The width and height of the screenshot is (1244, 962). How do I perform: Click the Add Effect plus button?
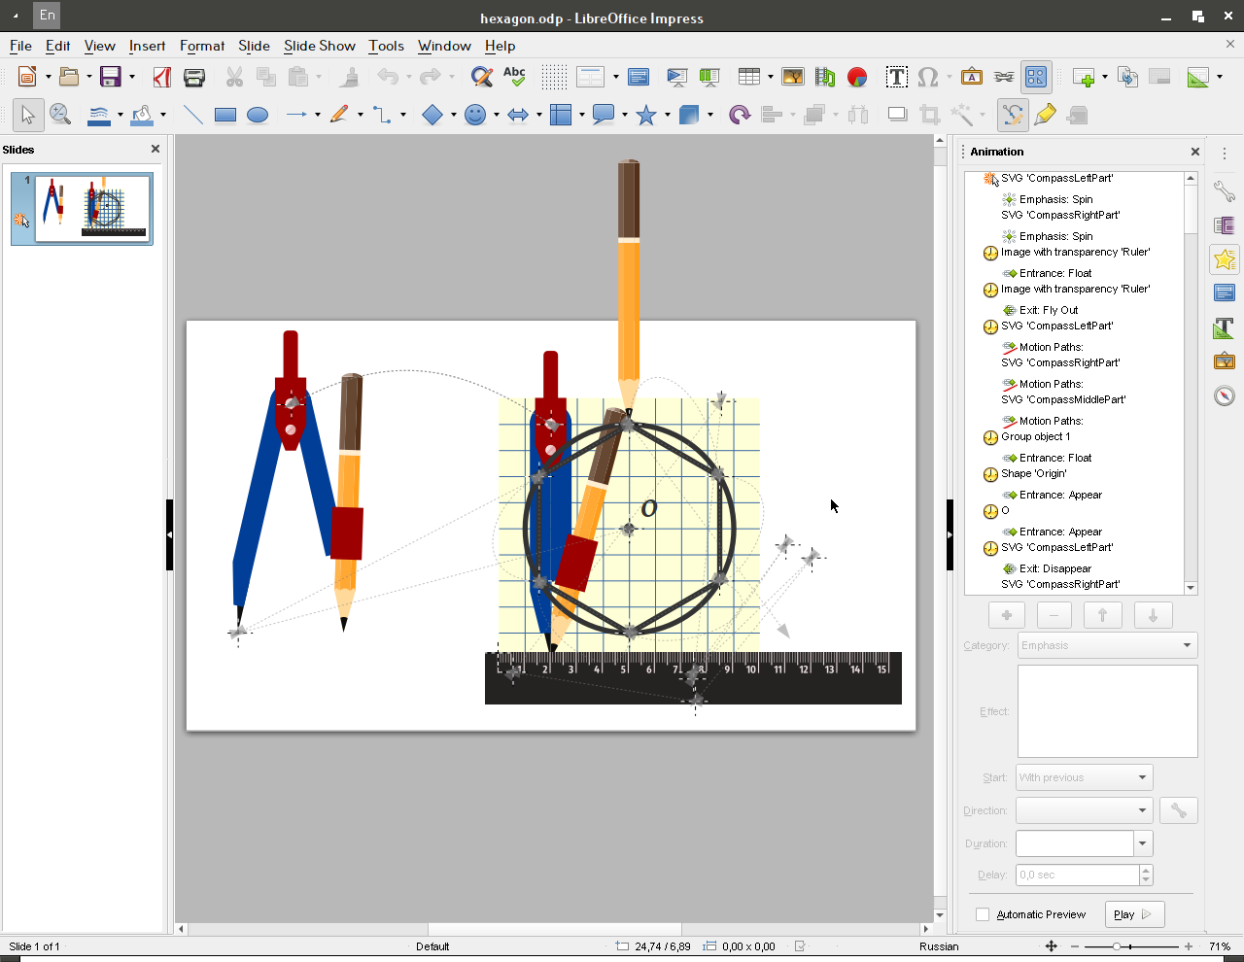(1006, 615)
